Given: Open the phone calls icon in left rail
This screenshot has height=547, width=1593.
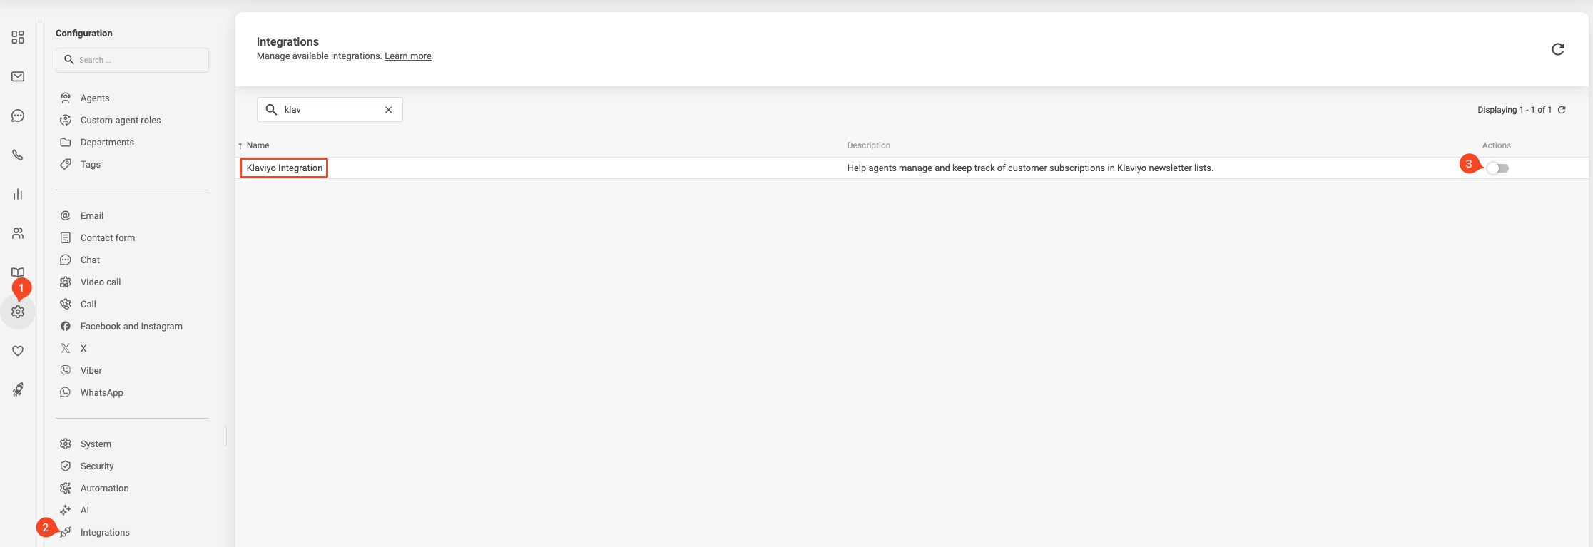Looking at the screenshot, I should click(18, 155).
